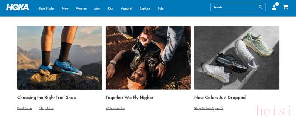Open the Together We Fly Higher image

click(x=148, y=58)
